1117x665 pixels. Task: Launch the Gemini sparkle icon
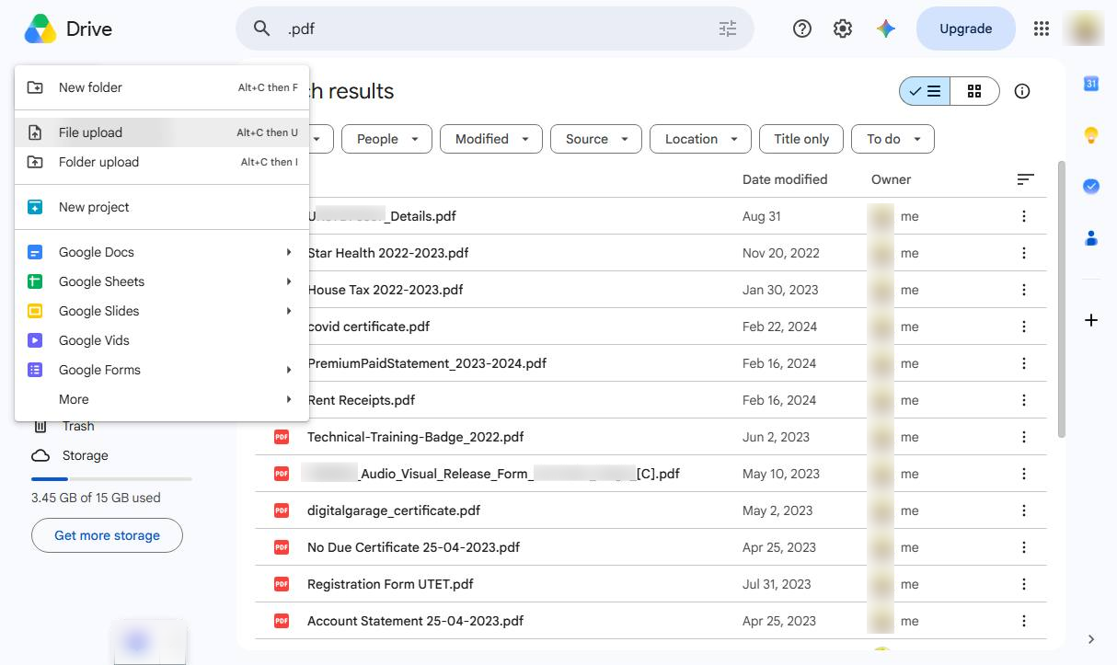coord(886,29)
